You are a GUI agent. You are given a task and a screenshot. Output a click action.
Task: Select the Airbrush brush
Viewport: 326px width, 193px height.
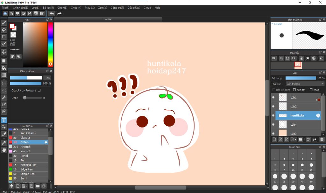tap(28, 147)
